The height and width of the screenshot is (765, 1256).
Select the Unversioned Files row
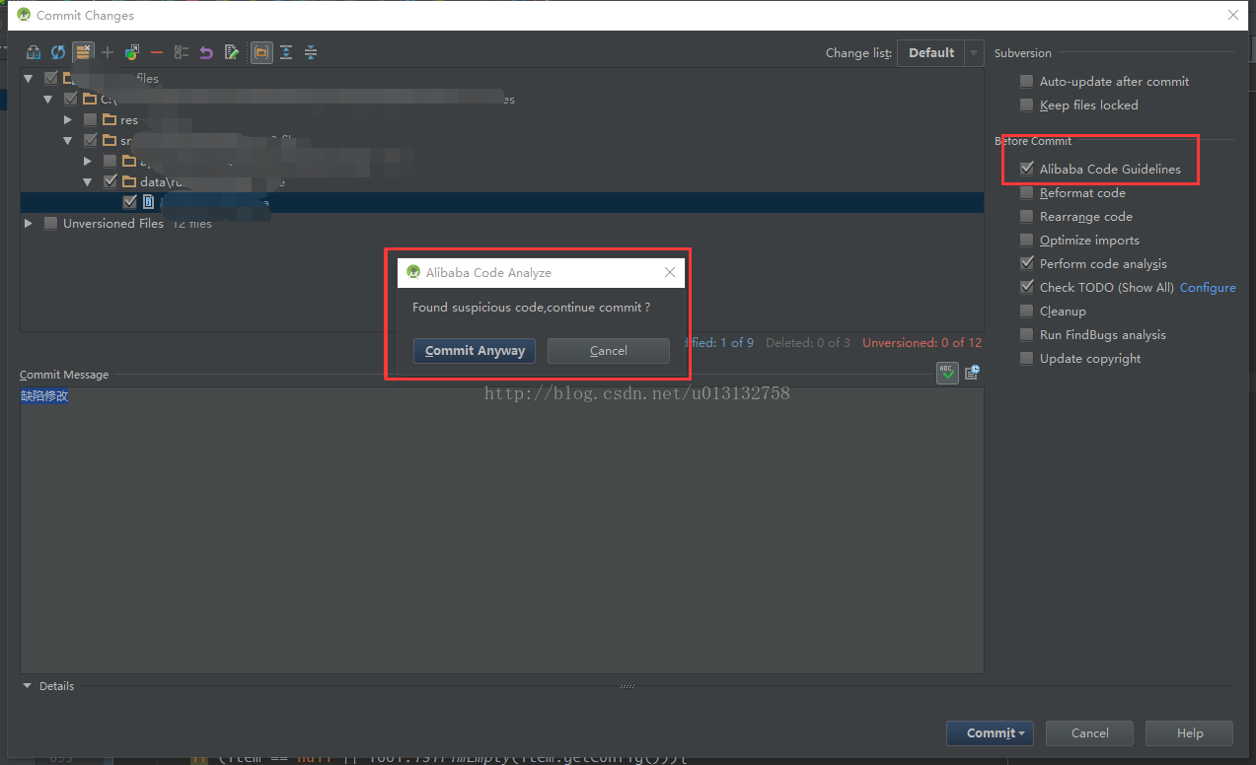(501, 223)
